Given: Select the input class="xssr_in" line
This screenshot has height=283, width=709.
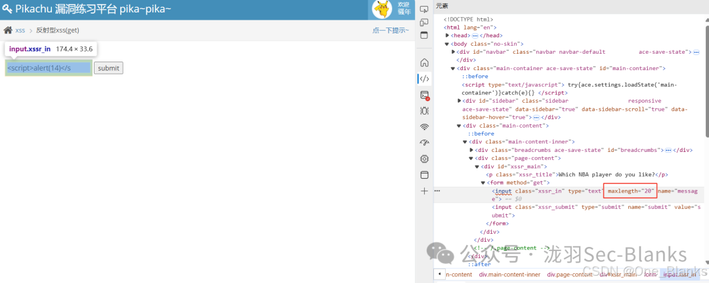Looking at the screenshot, I should coord(594,195).
